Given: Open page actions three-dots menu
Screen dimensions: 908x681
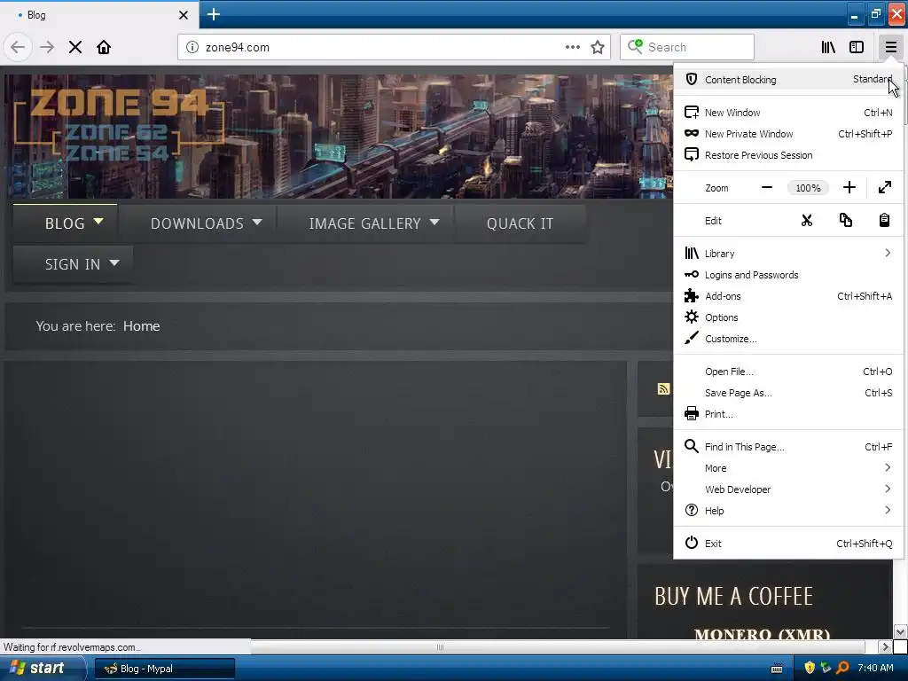Looking at the screenshot, I should click(x=573, y=47).
